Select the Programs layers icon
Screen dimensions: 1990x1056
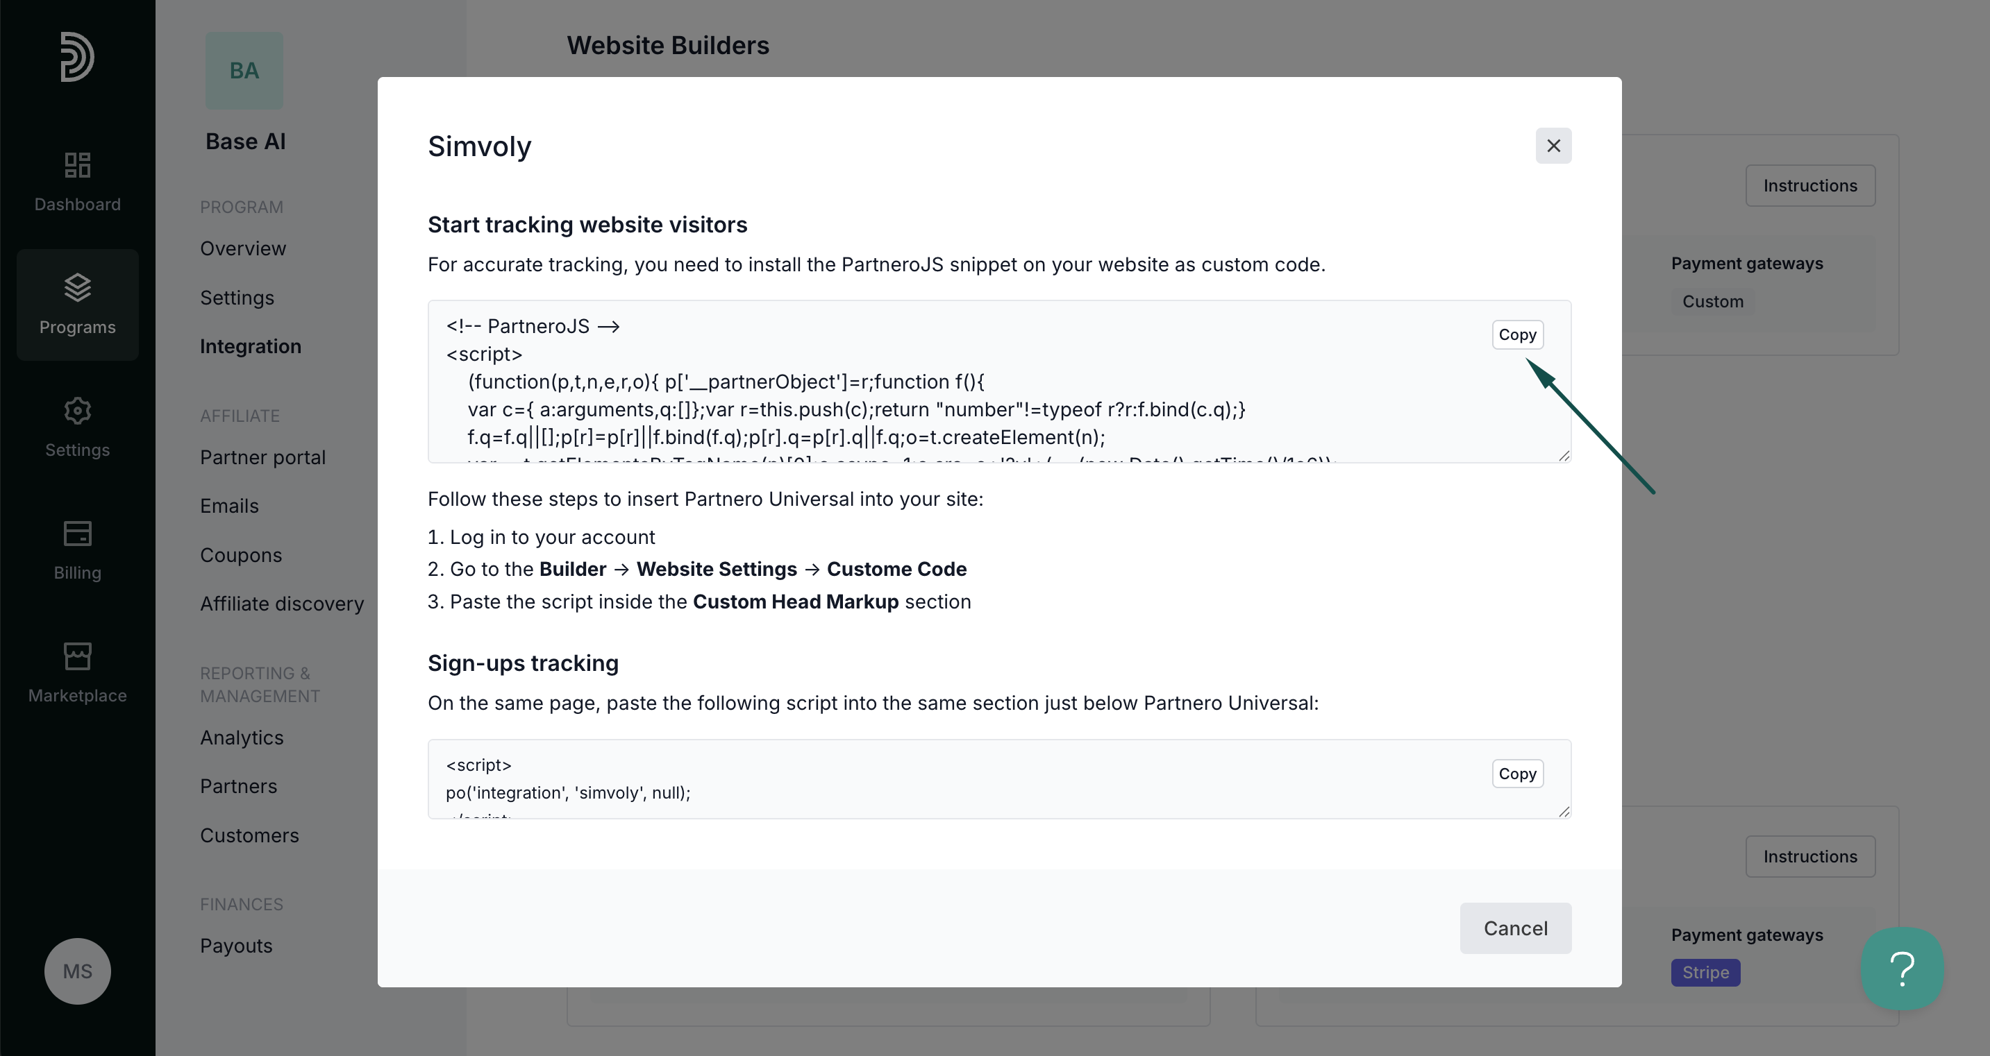point(77,287)
